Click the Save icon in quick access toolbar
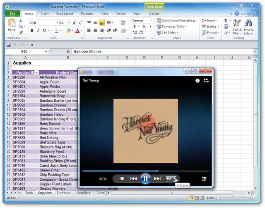265x208 pixels. (8, 45)
